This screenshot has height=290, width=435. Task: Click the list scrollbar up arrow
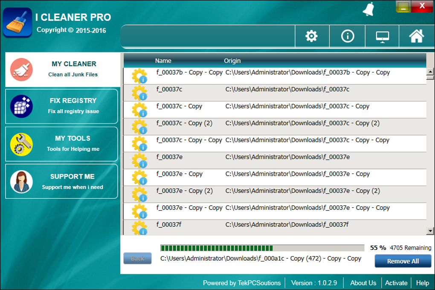(430, 72)
